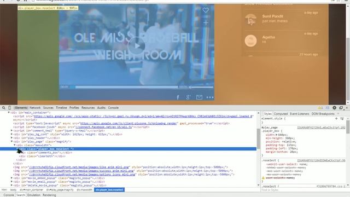The width and height of the screenshot is (350, 197).
Task: Click the DevTools inspect element magnifier icon
Action: tap(4, 108)
